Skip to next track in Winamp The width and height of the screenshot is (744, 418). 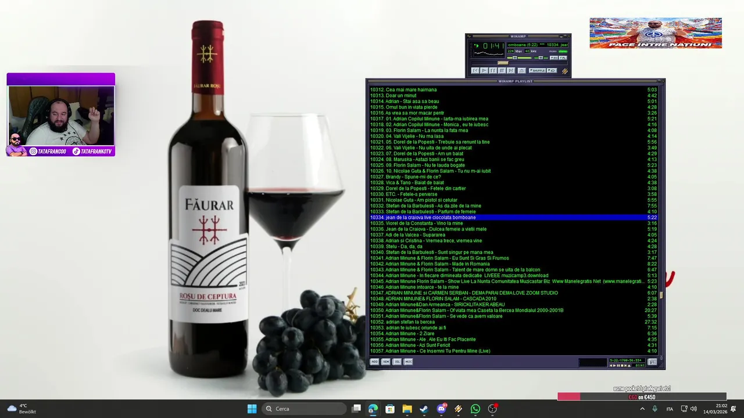tap(511, 70)
